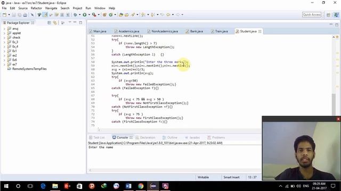This screenshot has height=191, width=341.
Task: Click the Java perspective icon
Action: [x=336, y=15]
